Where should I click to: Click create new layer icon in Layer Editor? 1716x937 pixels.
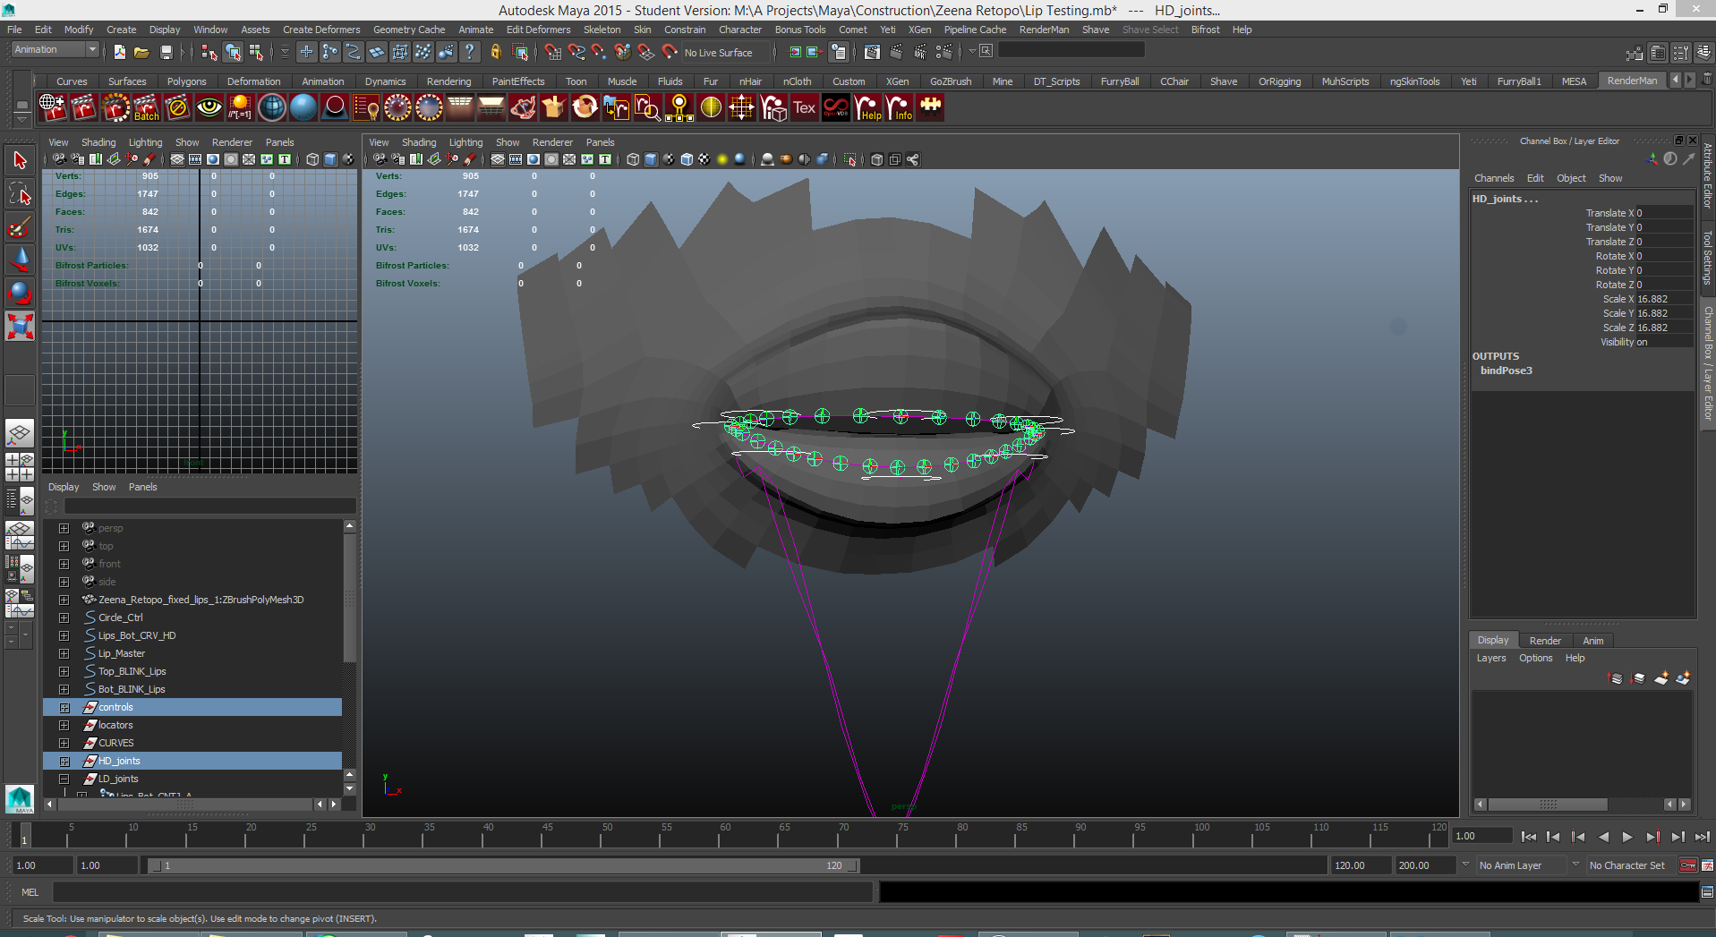point(1661,678)
